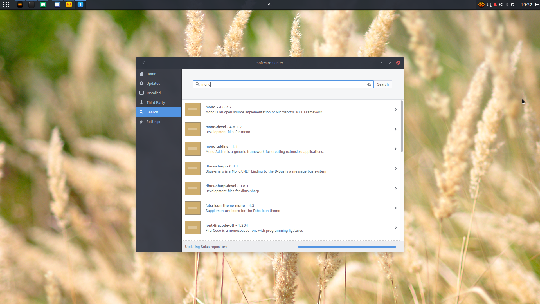
Task: Click the mono-addins package icon
Action: 193,149
